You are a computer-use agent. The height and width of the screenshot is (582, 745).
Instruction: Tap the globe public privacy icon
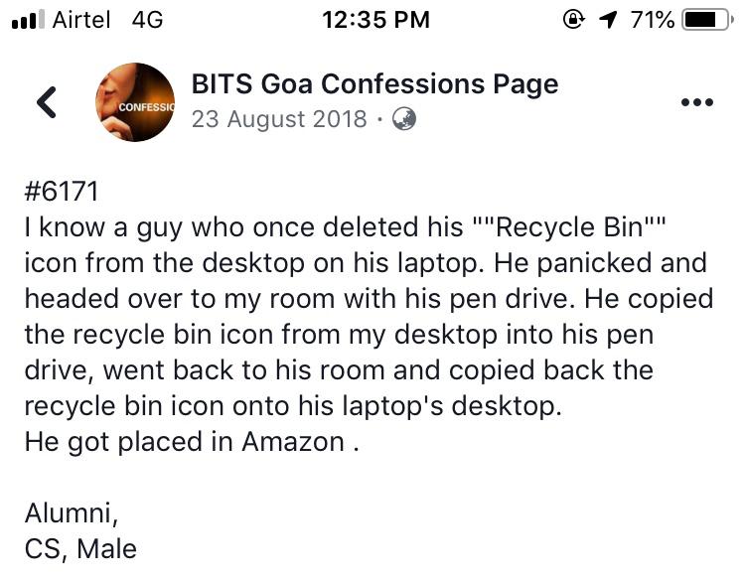coord(404,119)
